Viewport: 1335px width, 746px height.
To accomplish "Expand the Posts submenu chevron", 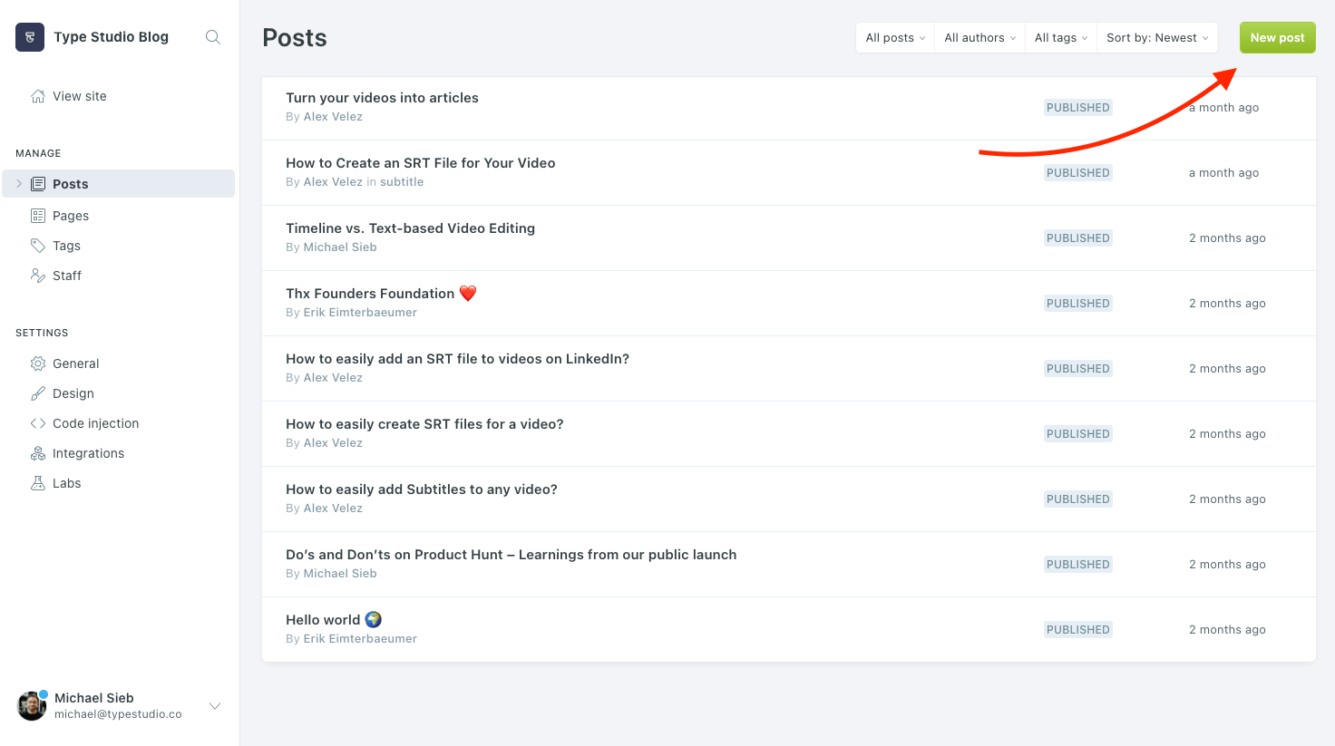I will point(19,184).
